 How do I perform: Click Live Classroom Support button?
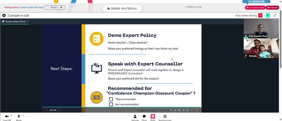click(x=255, y=8)
